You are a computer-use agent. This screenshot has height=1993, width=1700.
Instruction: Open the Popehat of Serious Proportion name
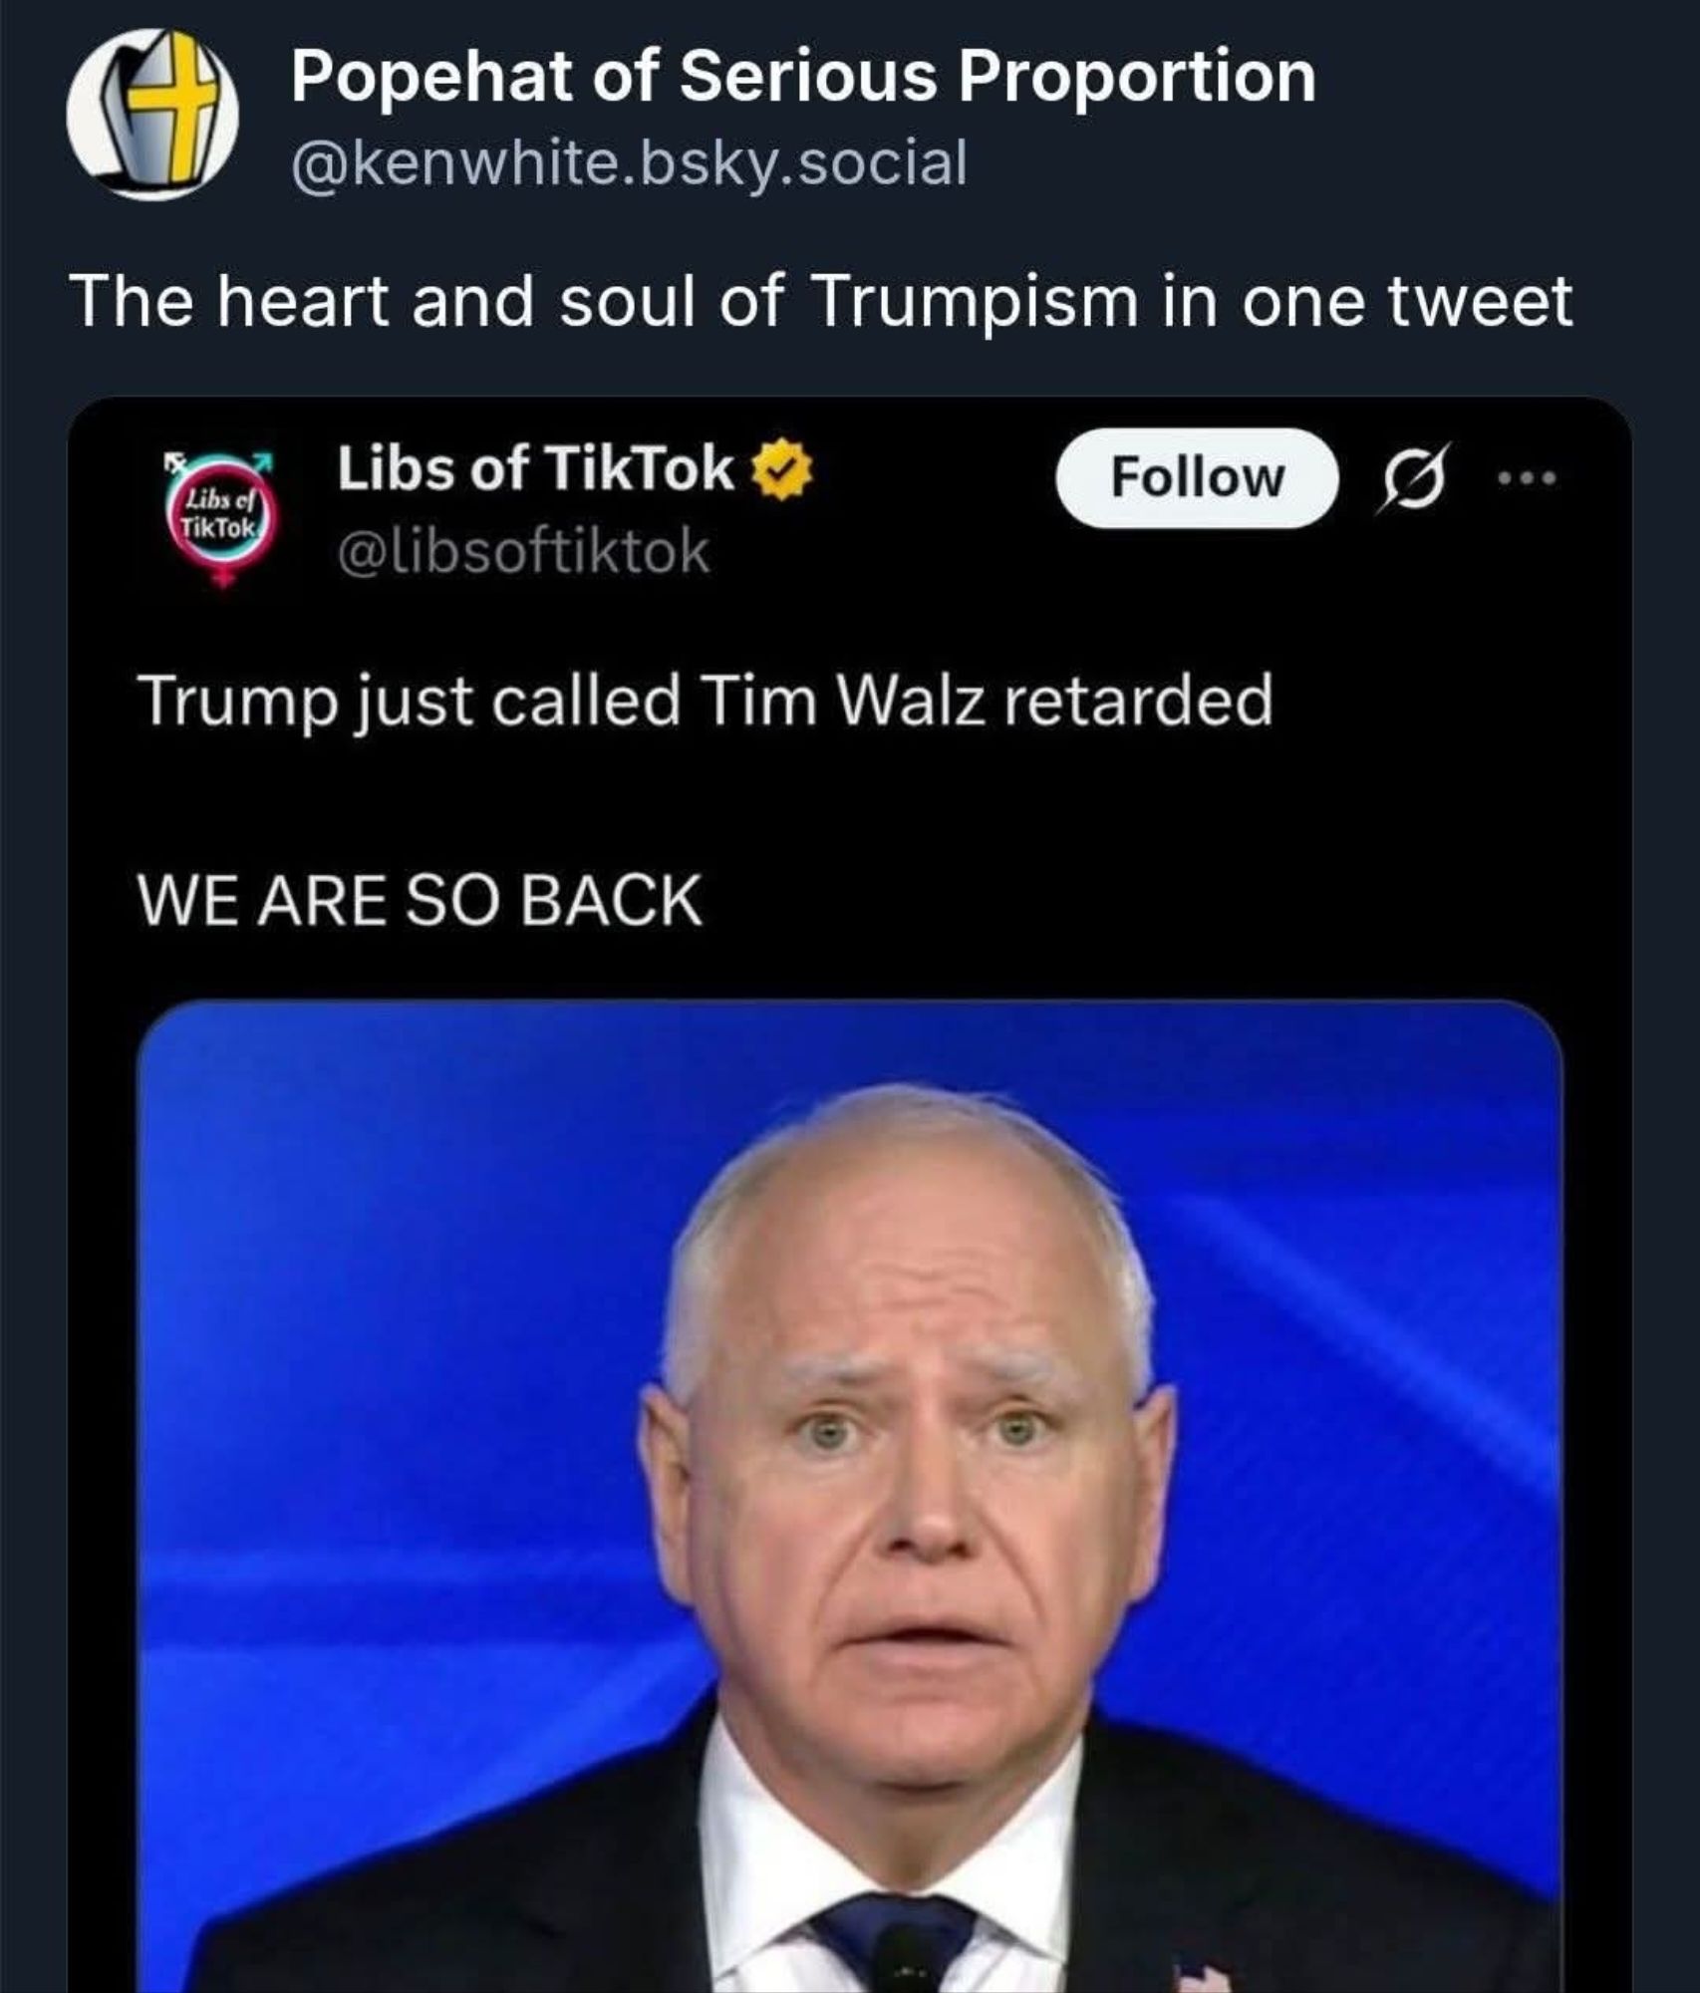point(803,77)
